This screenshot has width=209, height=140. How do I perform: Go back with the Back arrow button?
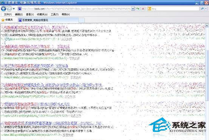click(x=3, y=9)
